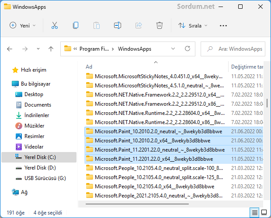Click the WindowsApps title bar folder icon
The height and width of the screenshot is (218, 271).
click(7, 7)
